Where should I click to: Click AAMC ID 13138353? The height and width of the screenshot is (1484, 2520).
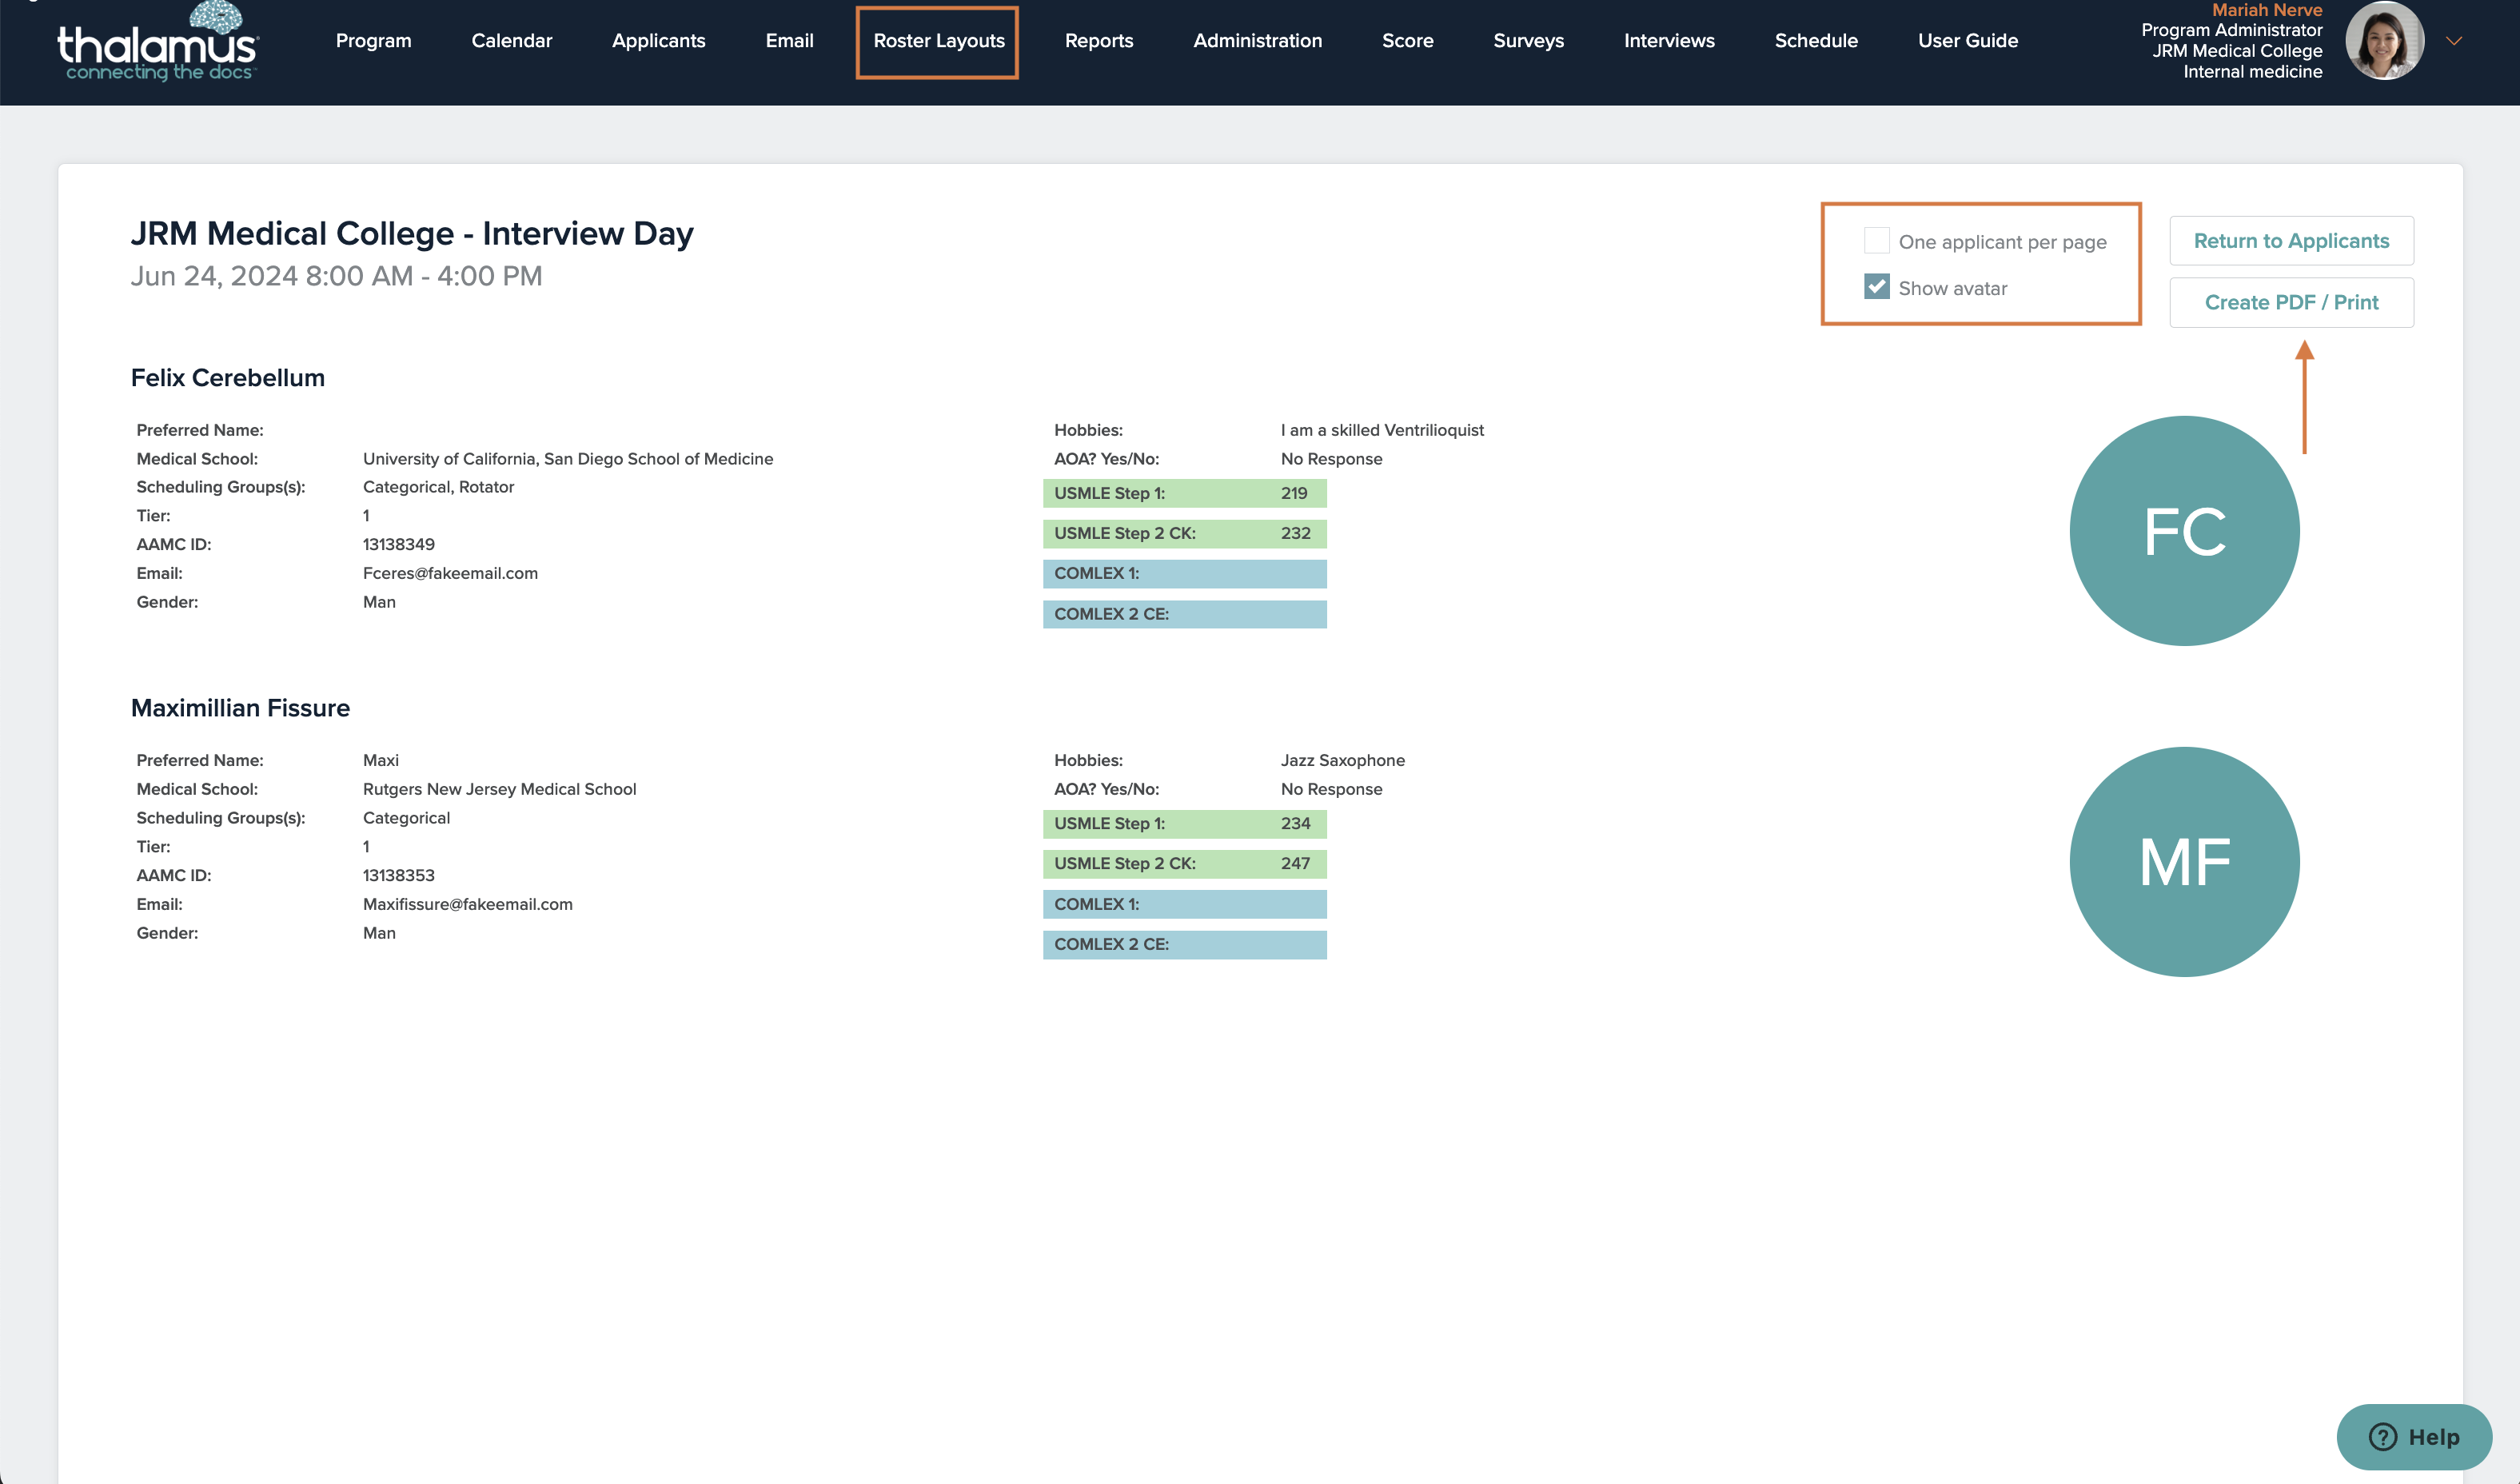click(399, 875)
